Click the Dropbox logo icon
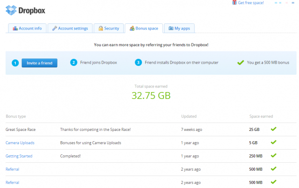The width and height of the screenshot is (299, 188). (11, 10)
